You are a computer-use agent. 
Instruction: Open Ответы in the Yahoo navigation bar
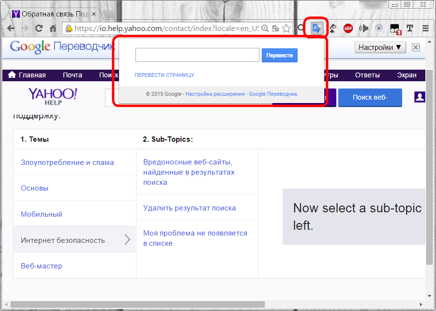click(367, 75)
